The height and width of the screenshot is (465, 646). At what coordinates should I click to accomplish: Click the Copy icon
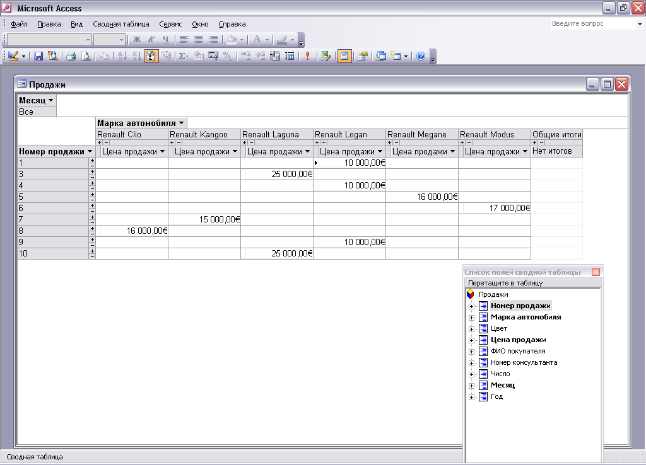[x=104, y=56]
